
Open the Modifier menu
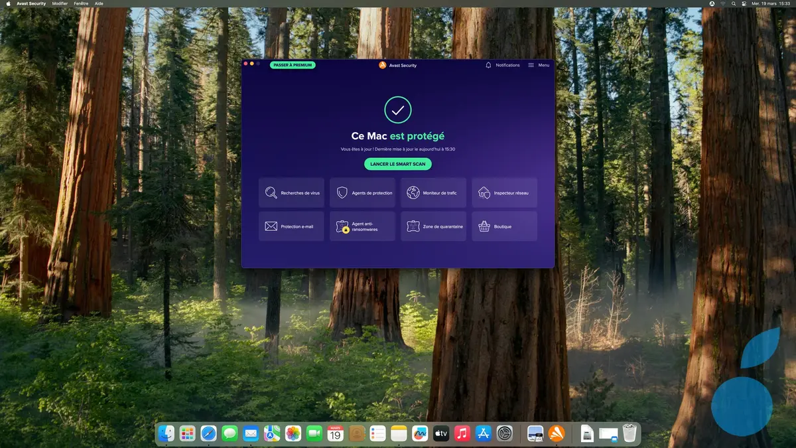(x=60, y=3)
